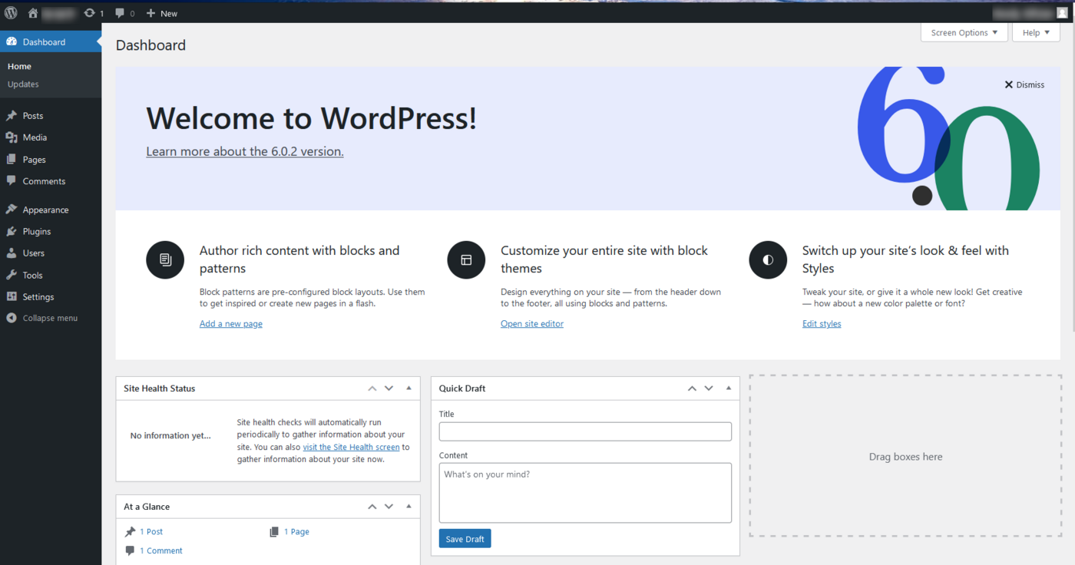Viewport: 1075px width, 565px height.
Task: Move the Quick Draft box down
Action: coord(709,388)
